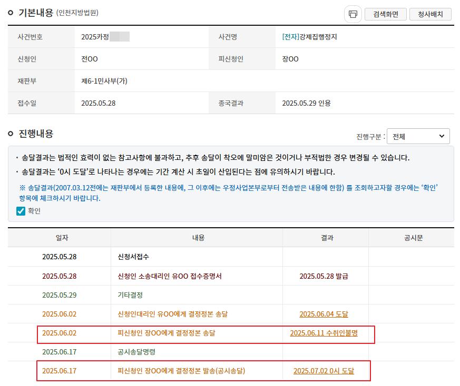Open the 2025.06.04 도달 result link
460x386 pixels.
point(324,314)
